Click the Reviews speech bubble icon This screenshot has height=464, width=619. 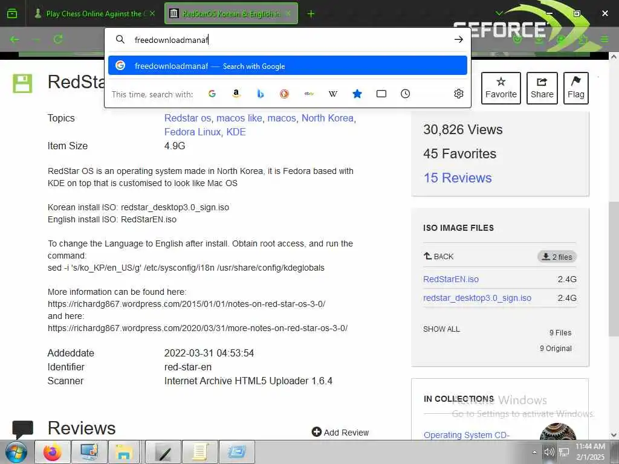click(22, 430)
